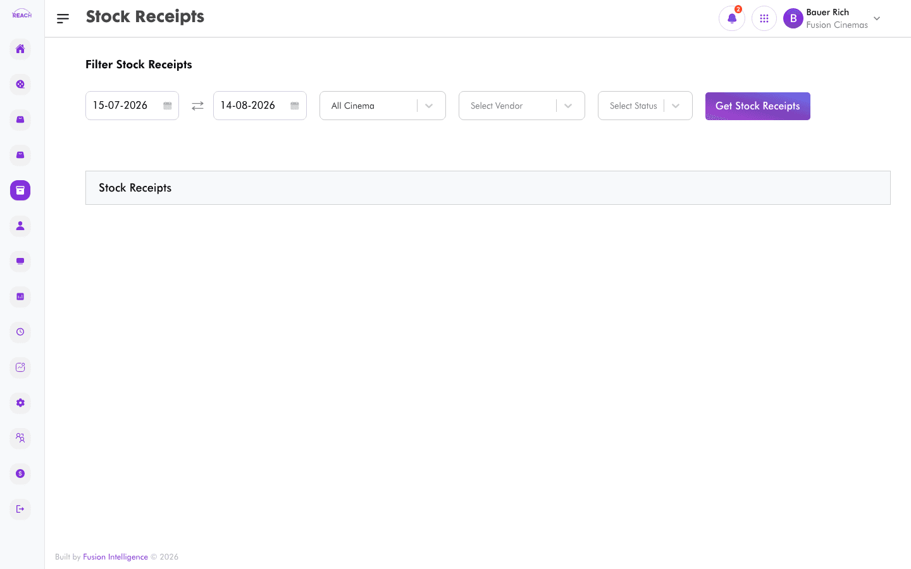
Task: Open the home icon in sidebar
Action: [20, 49]
